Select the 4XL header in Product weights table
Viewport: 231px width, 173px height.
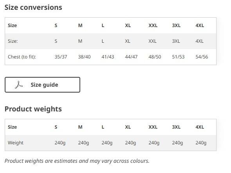[x=200, y=127]
